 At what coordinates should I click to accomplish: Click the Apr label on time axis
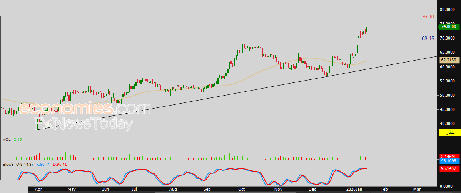click(38, 189)
